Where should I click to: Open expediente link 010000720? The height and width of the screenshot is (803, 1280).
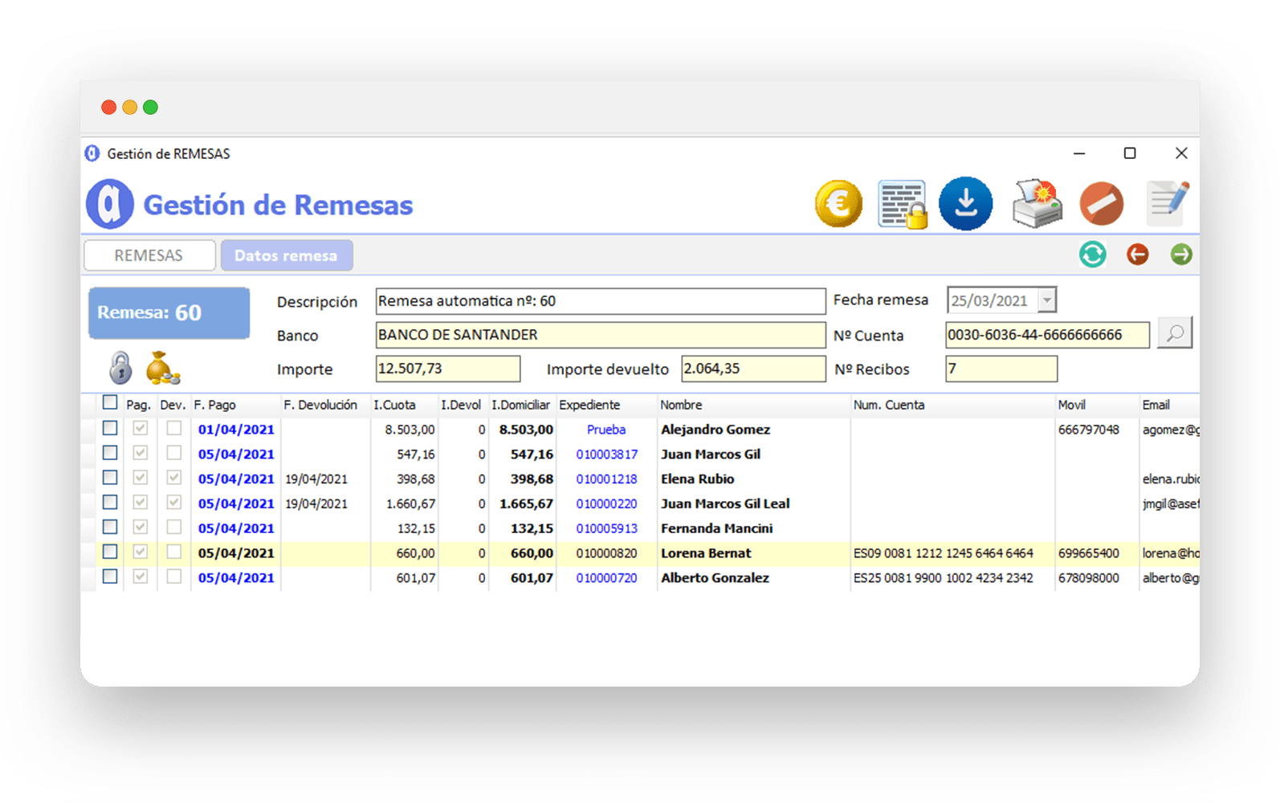[x=607, y=578]
